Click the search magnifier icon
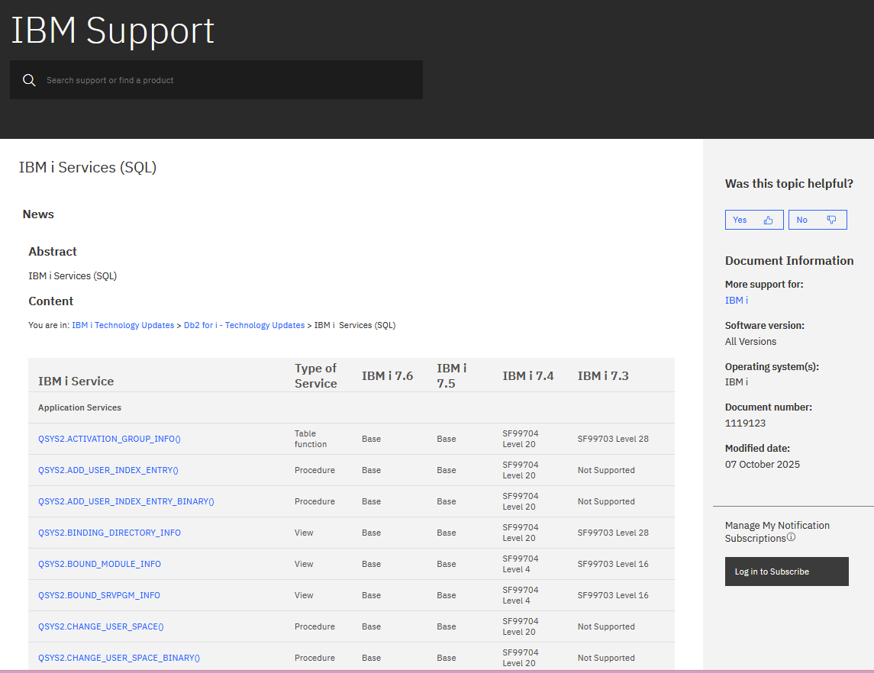The image size is (874, 673). [x=29, y=80]
